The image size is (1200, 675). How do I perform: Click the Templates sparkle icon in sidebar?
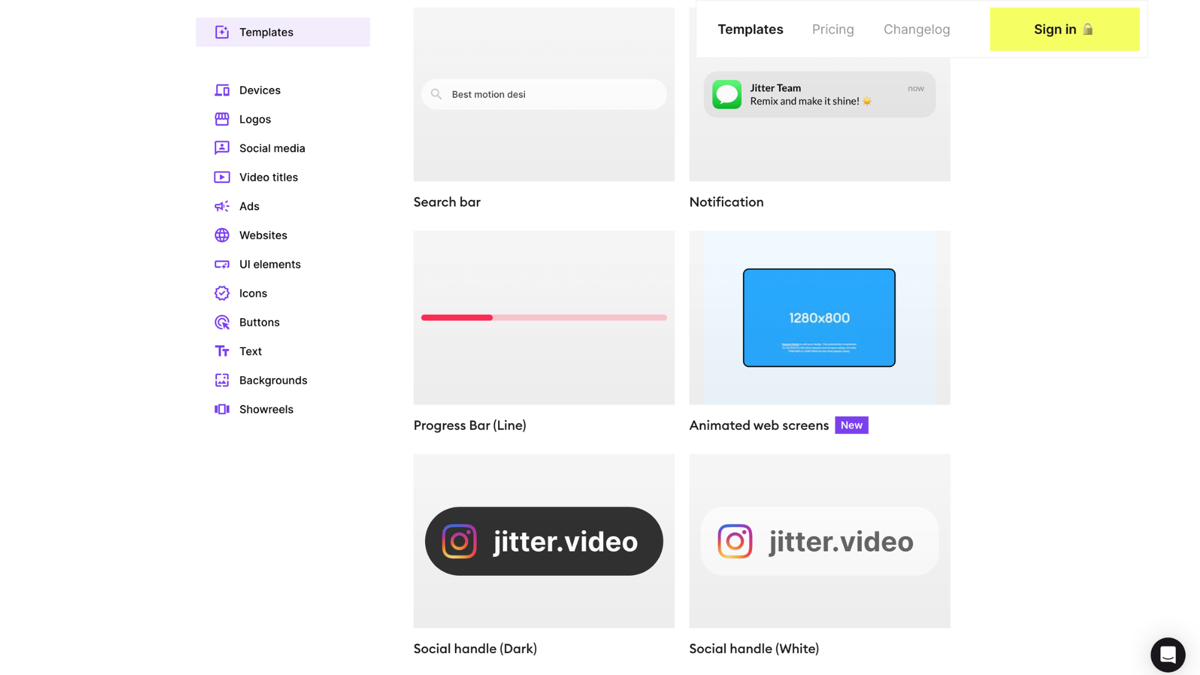click(x=222, y=32)
